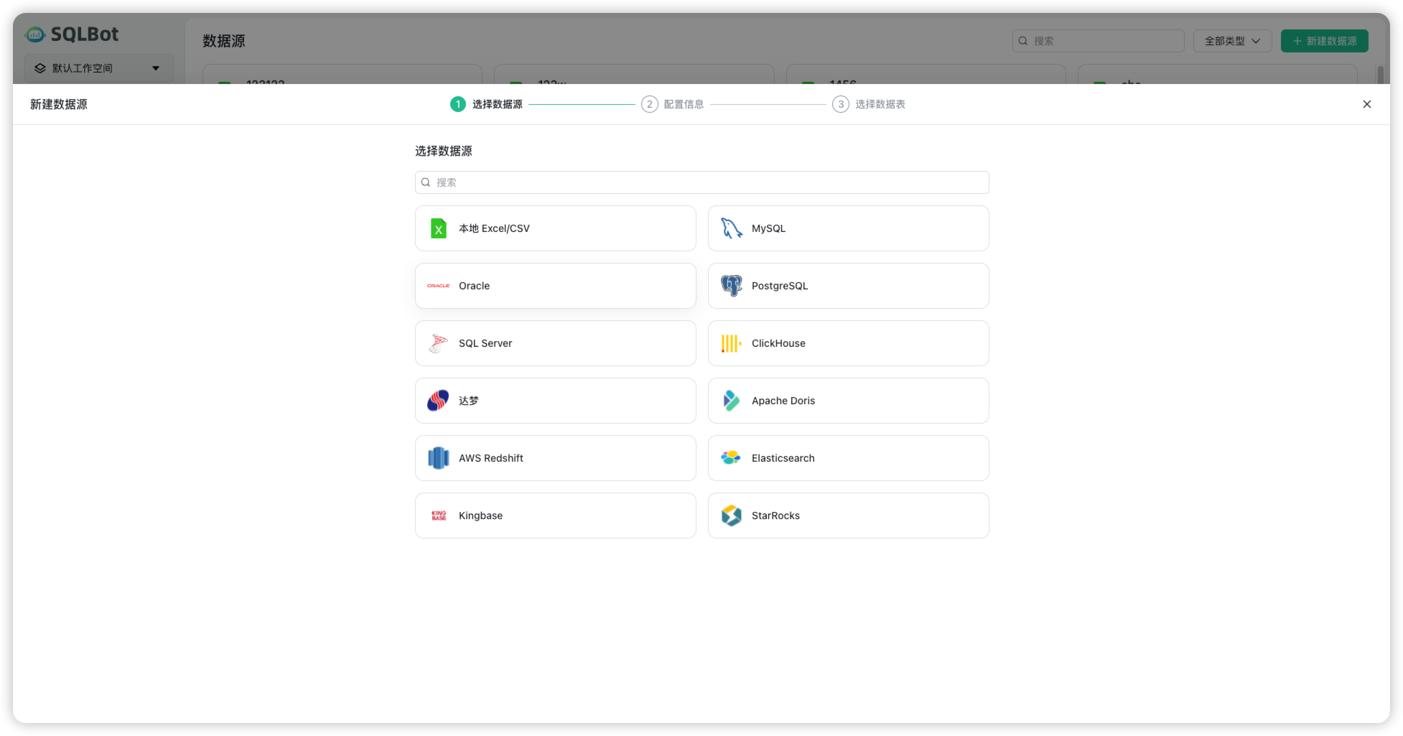Pick the 达梦 database logo
Screen dimensions: 1403x736
click(x=438, y=401)
